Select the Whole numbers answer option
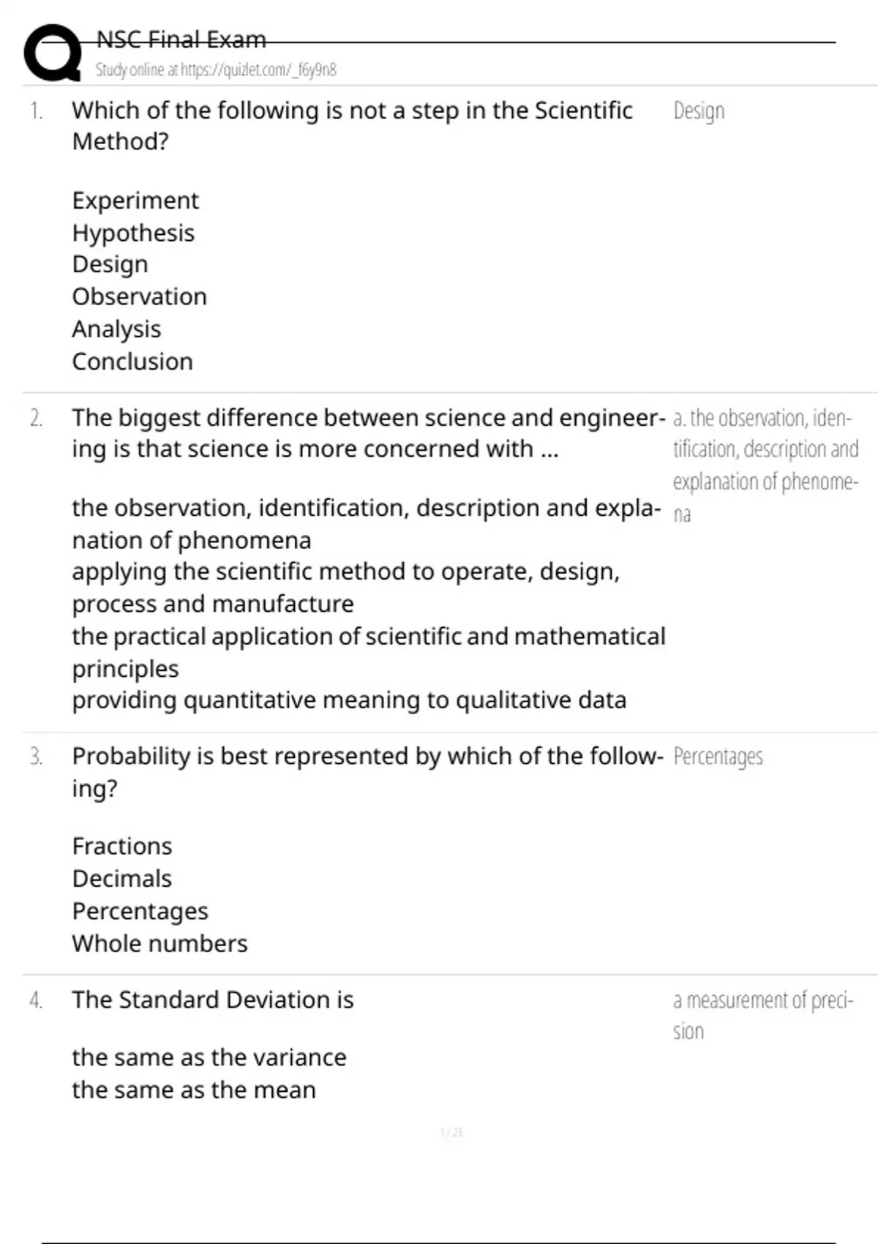The width and height of the screenshot is (878, 1244). pyautogui.click(x=160, y=943)
